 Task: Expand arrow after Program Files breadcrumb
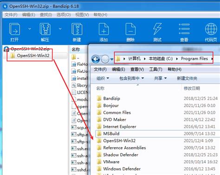[x=212, y=59]
